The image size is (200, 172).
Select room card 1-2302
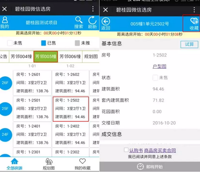coord(70,152)
